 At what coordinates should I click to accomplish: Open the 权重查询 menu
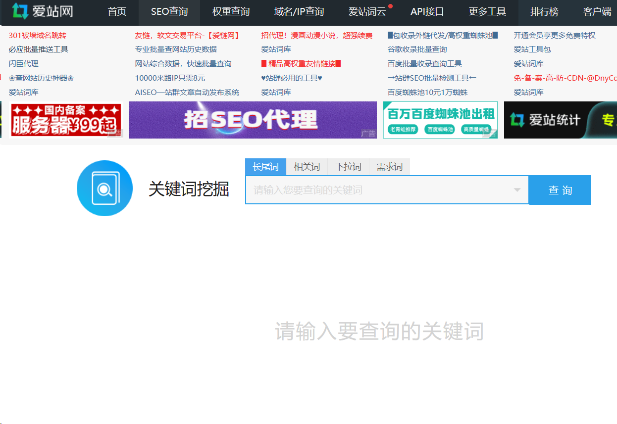tap(231, 11)
